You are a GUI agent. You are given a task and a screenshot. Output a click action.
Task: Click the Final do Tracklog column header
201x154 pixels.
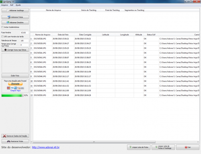click(112, 10)
